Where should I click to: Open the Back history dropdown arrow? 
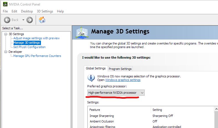[x=23, y=20]
